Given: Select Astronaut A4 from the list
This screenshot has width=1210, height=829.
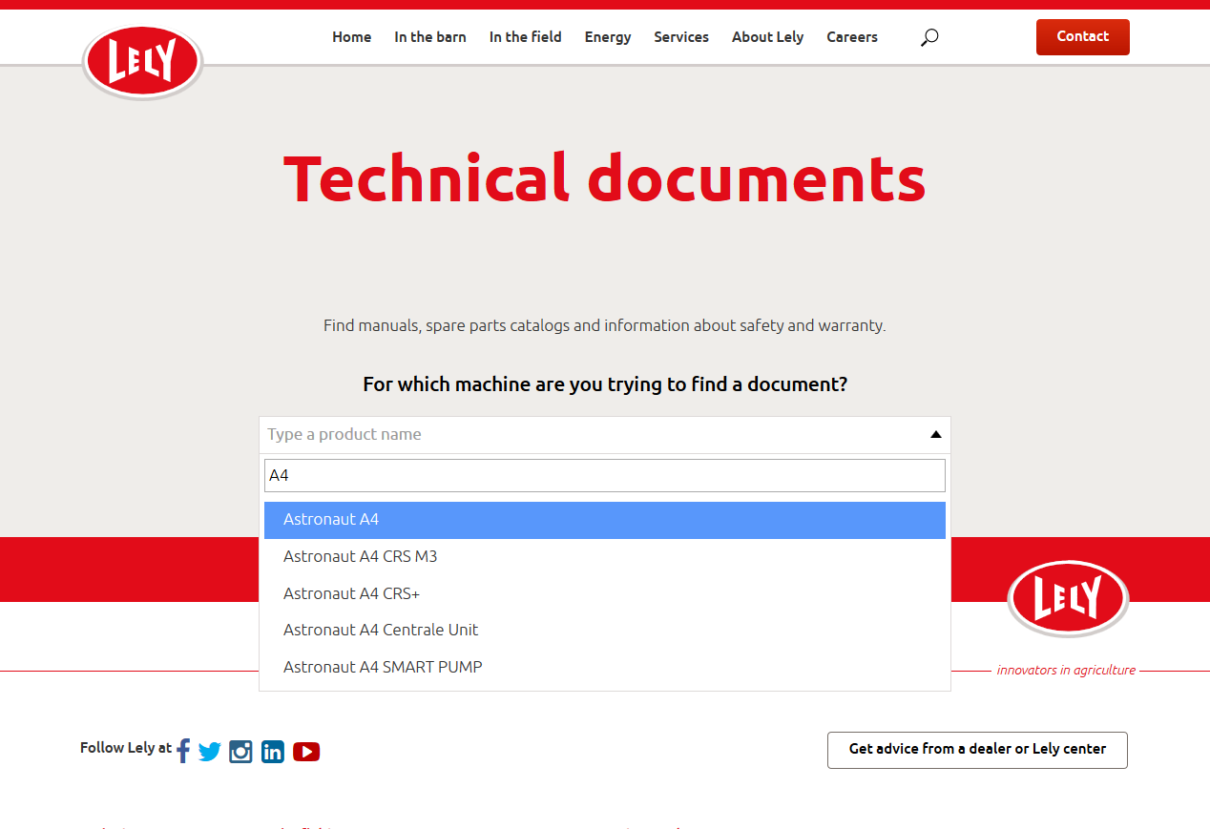Looking at the screenshot, I should point(605,520).
